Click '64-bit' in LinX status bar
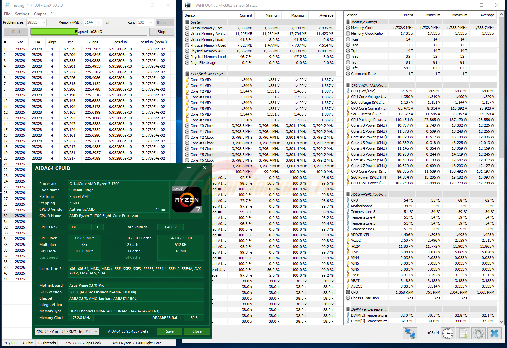The image size is (507, 348). coord(28,343)
